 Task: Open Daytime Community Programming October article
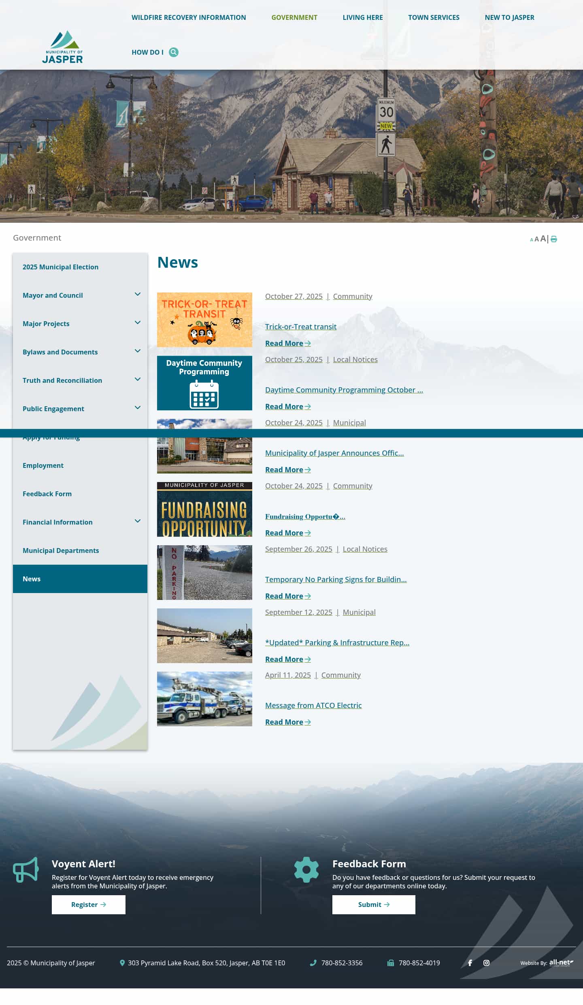344,390
